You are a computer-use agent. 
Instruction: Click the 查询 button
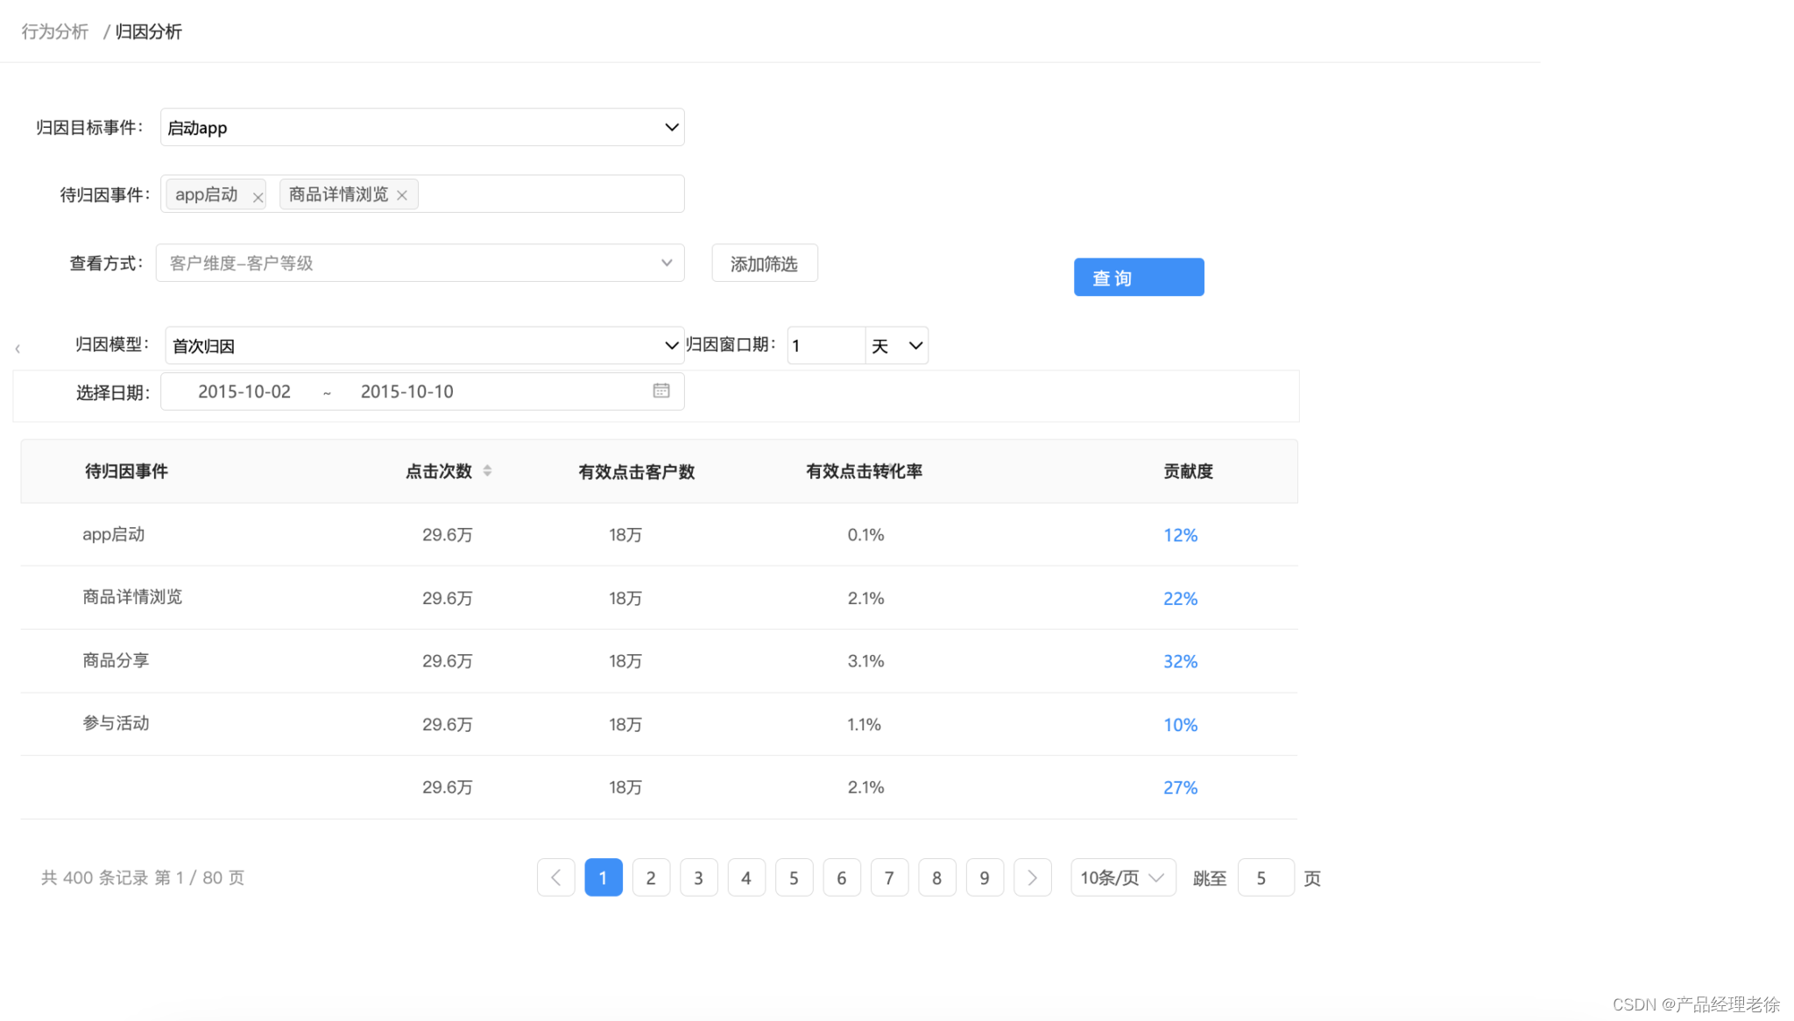1138,278
